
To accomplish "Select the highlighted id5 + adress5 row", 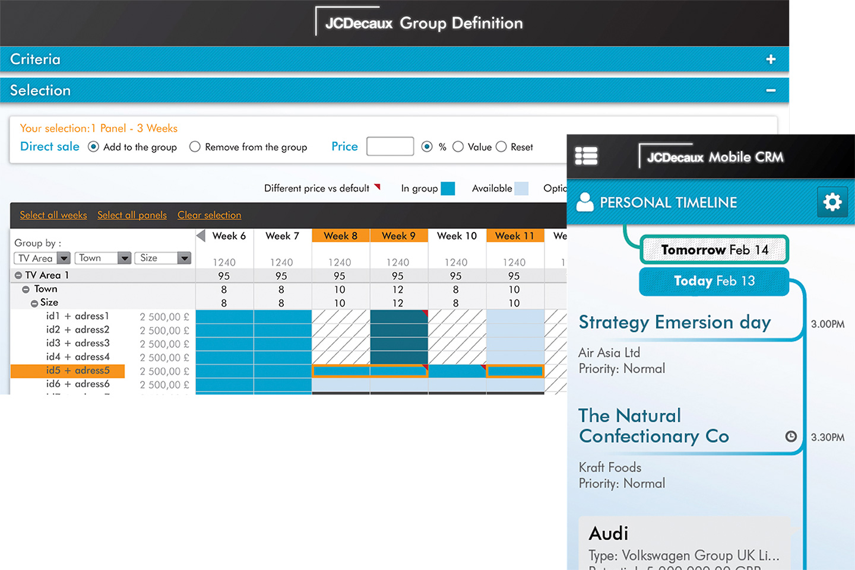I will (68, 371).
